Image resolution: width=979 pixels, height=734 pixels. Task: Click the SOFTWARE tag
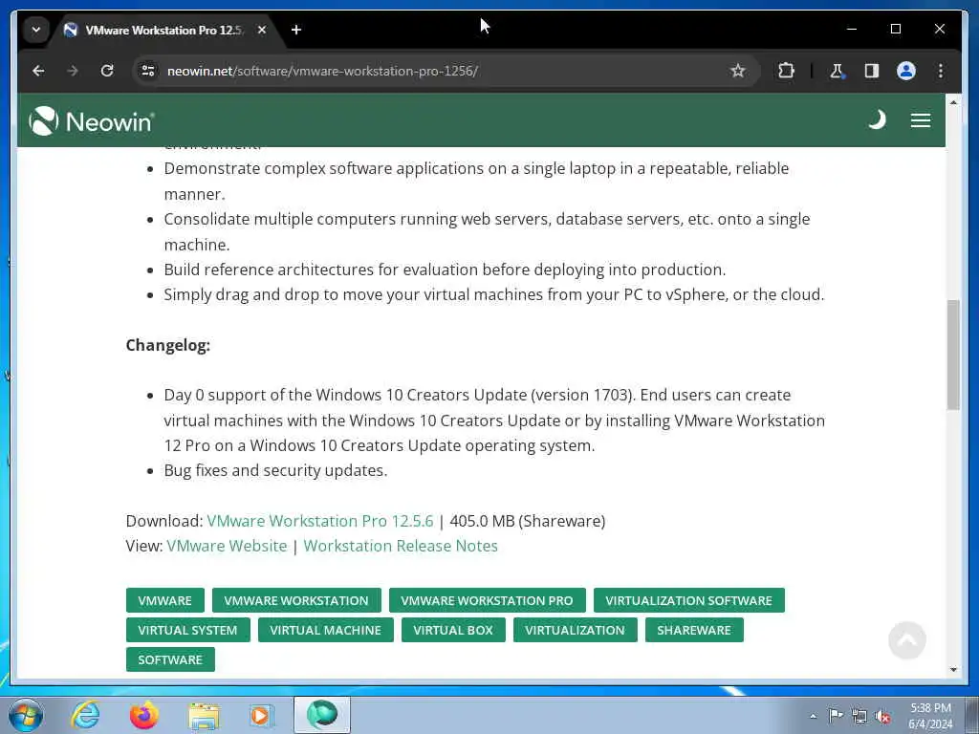click(170, 659)
